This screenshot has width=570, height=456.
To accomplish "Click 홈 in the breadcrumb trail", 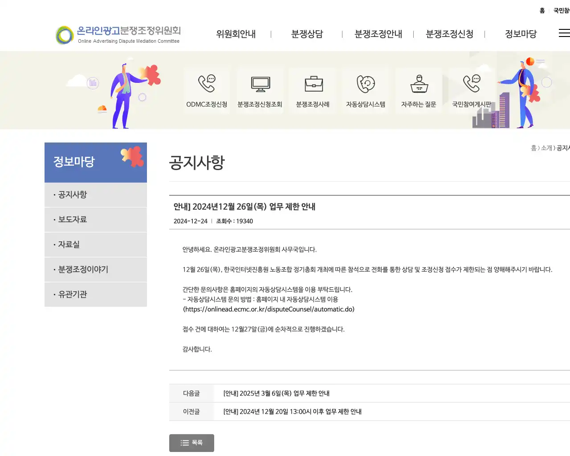I will click(534, 148).
